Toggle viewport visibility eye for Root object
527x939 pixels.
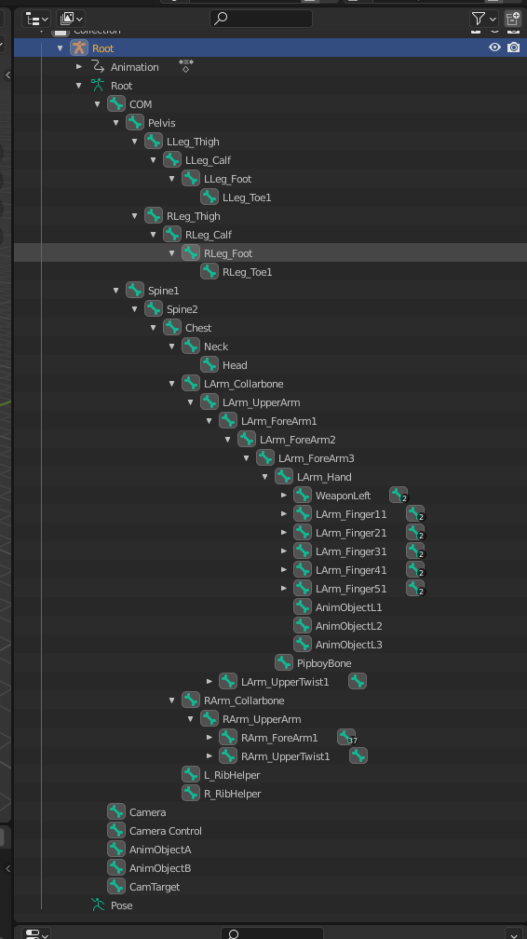(494, 48)
